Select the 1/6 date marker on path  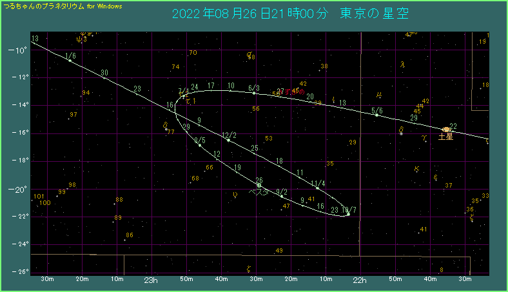pyautogui.click(x=70, y=61)
